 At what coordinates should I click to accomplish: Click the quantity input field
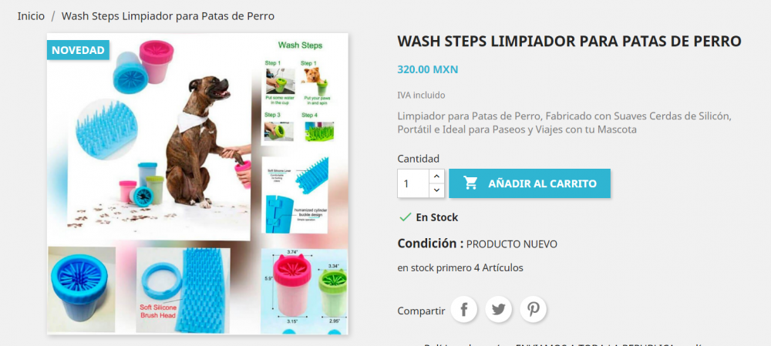pyautogui.click(x=413, y=184)
